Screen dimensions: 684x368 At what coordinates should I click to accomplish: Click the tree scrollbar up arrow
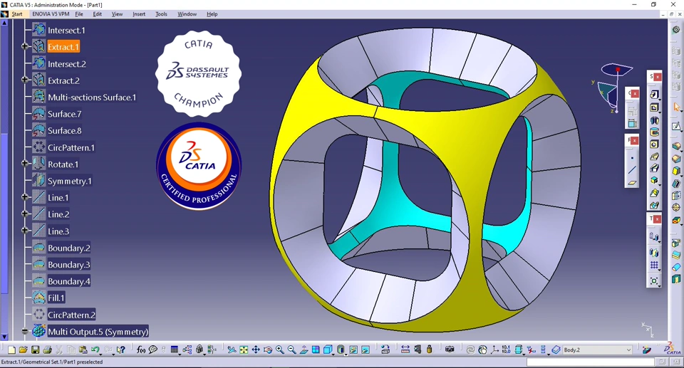click(x=4, y=22)
